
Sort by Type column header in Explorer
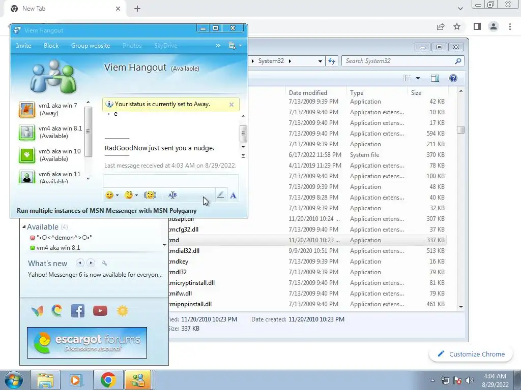(377, 92)
